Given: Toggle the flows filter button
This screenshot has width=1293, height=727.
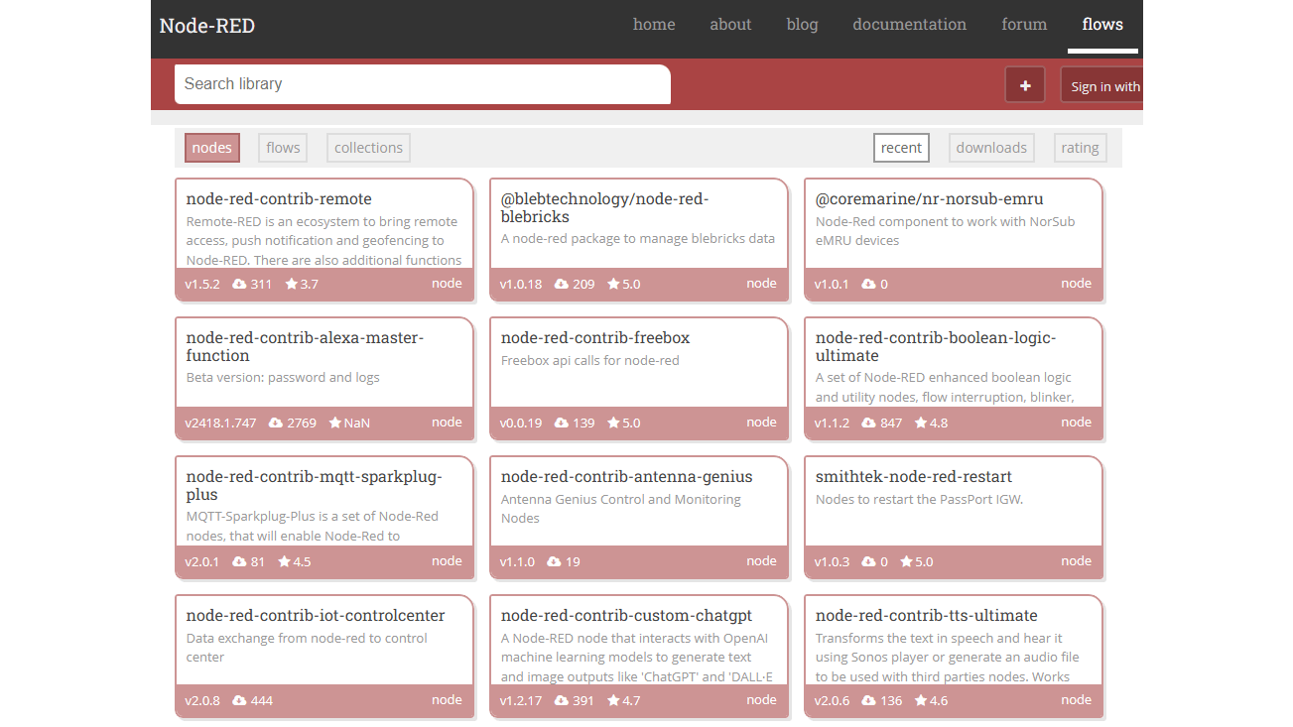Looking at the screenshot, I should point(283,148).
